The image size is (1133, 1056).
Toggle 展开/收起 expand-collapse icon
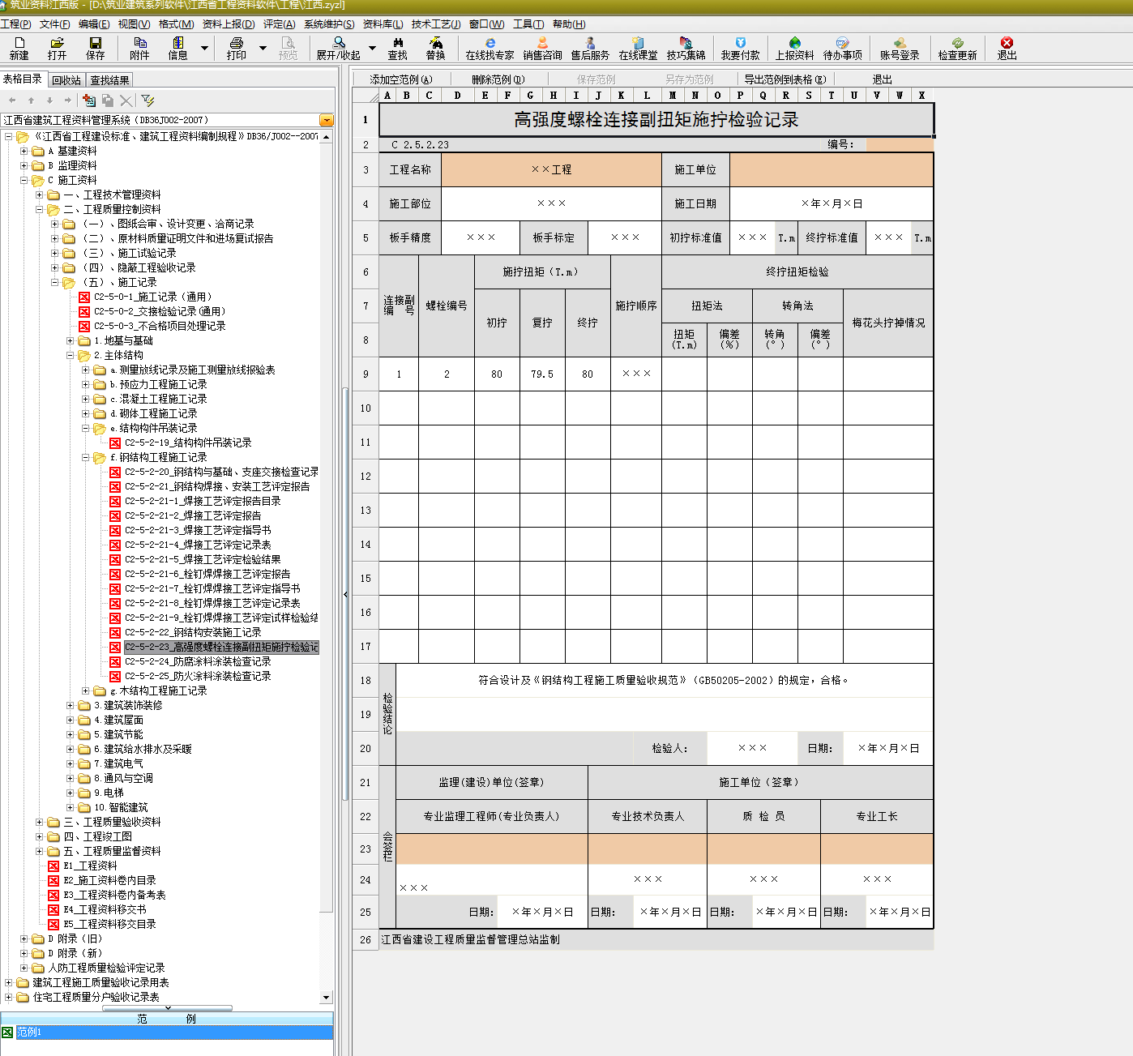[338, 48]
